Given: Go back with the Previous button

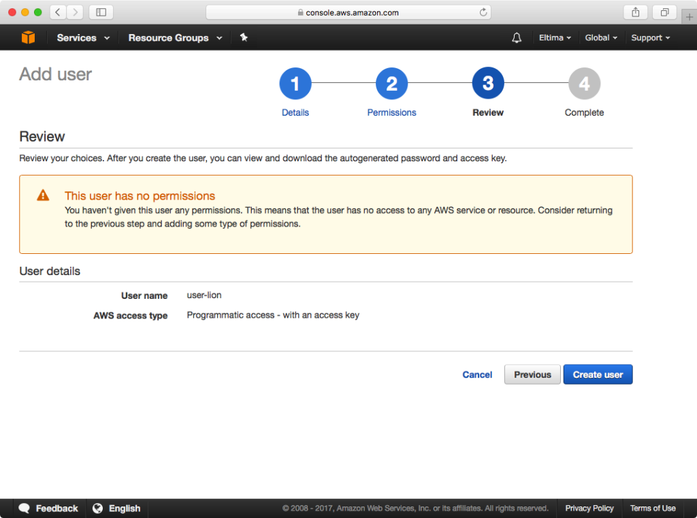Looking at the screenshot, I should [x=532, y=374].
